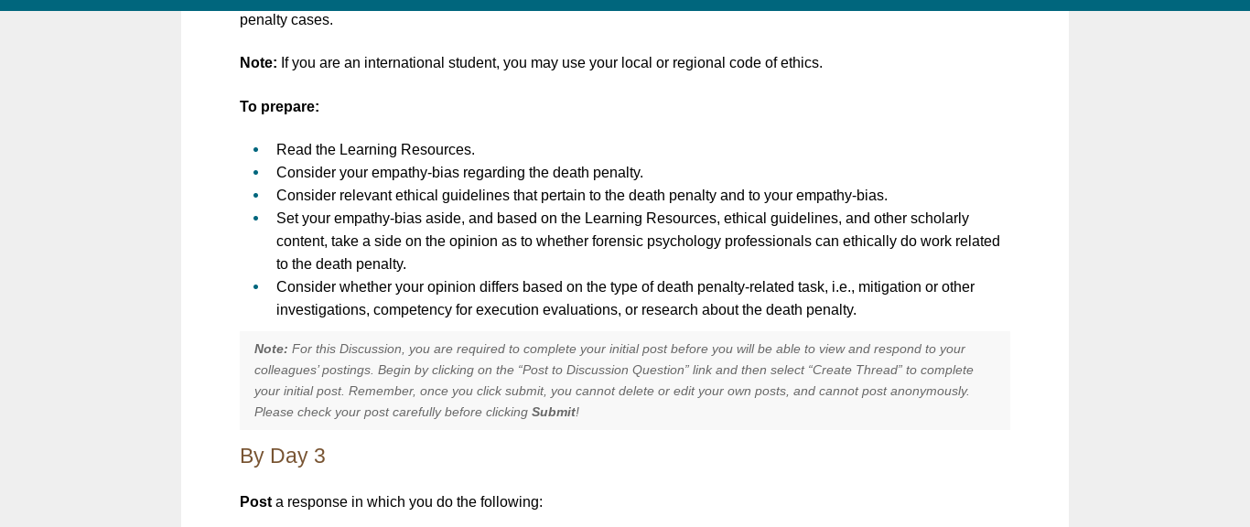Screen dimensions: 1250x527
Task: Click the 'Consider your empathy-bias' bullet text
Action: pyautogui.click(x=459, y=173)
